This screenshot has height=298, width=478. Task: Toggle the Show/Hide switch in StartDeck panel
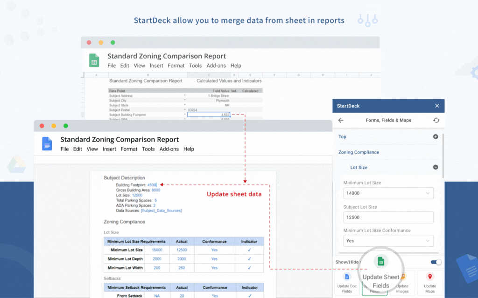point(436,262)
